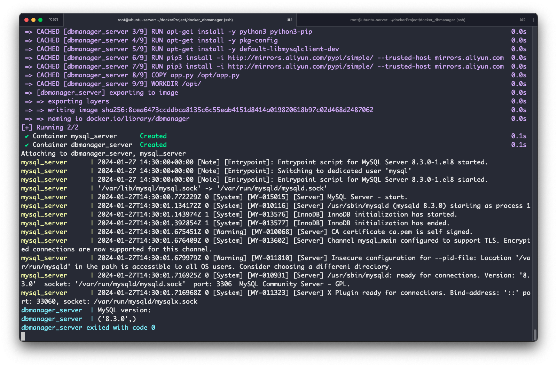Image resolution: width=557 pixels, height=367 pixels.
Task: Click the terminal scrollbar thumb
Action: (x=535, y=335)
